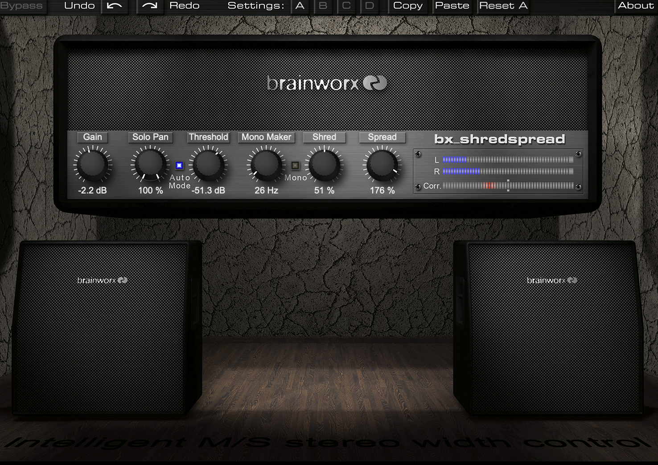Click the R channel level meter
This screenshot has height=465, width=658.
click(508, 171)
